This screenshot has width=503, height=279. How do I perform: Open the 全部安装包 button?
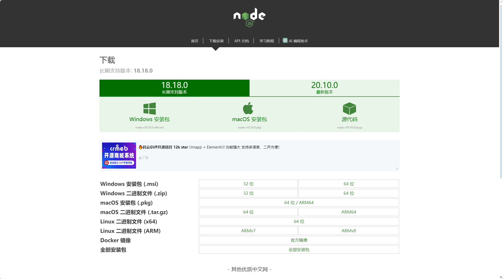[299, 250]
